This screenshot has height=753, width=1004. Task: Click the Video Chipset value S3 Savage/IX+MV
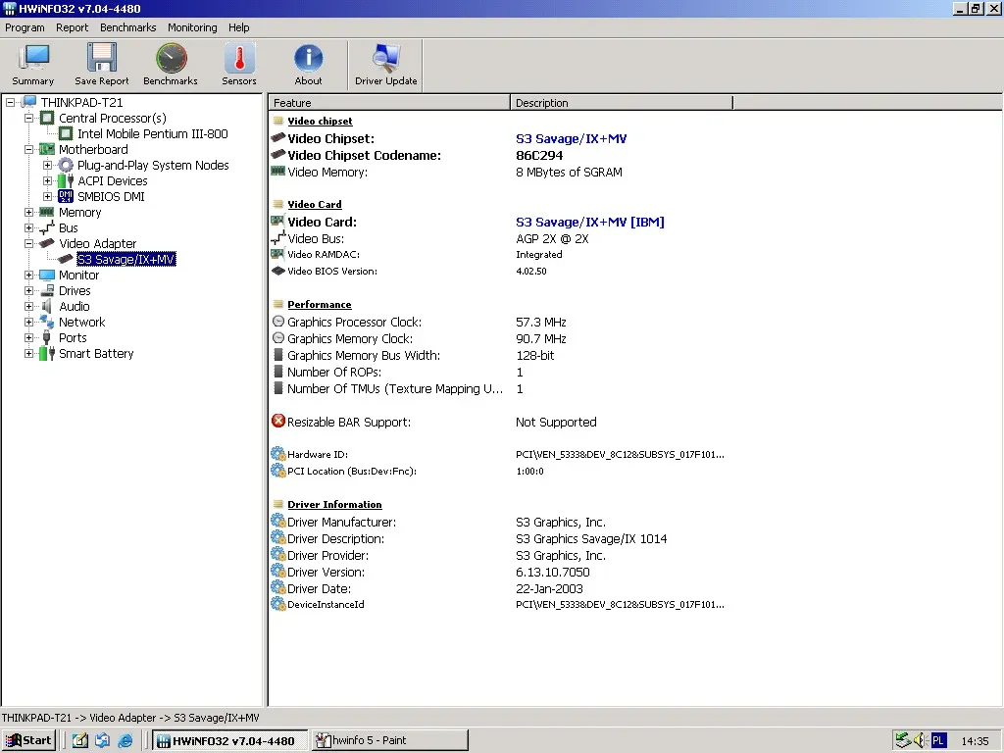572,138
